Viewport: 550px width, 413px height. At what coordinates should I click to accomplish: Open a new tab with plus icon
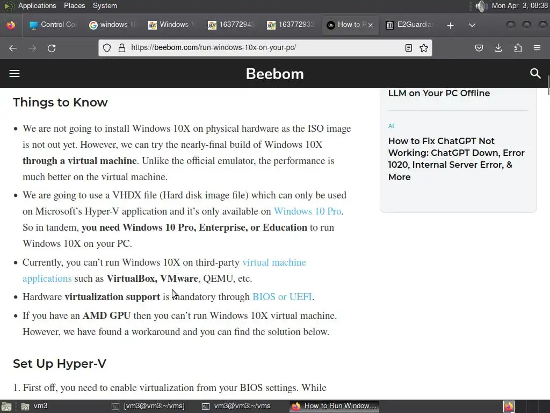(x=451, y=25)
